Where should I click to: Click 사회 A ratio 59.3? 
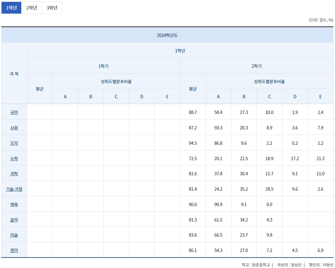click(218, 128)
